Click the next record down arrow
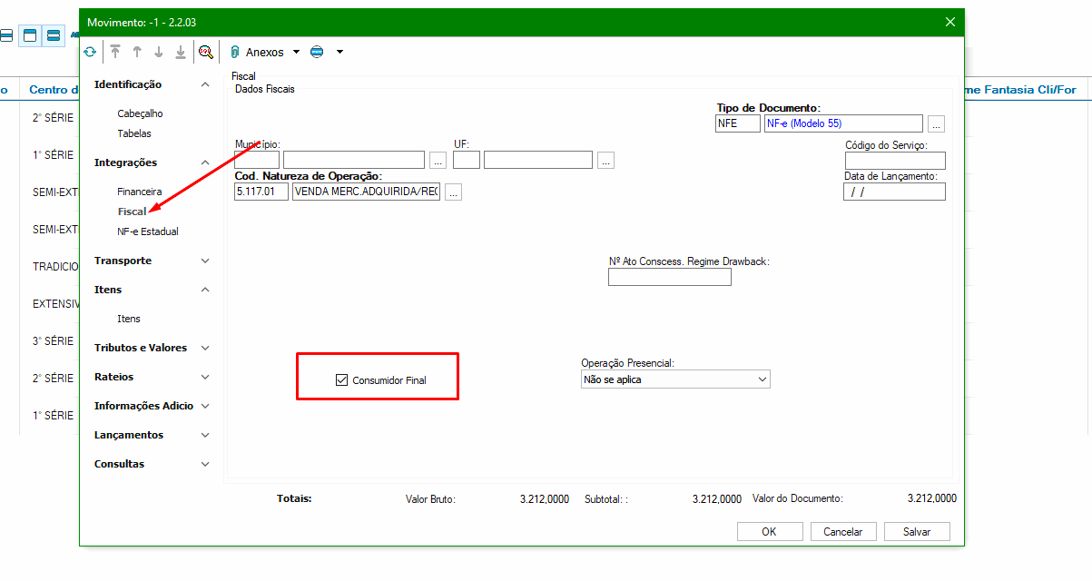The width and height of the screenshot is (1092, 581). click(x=159, y=52)
